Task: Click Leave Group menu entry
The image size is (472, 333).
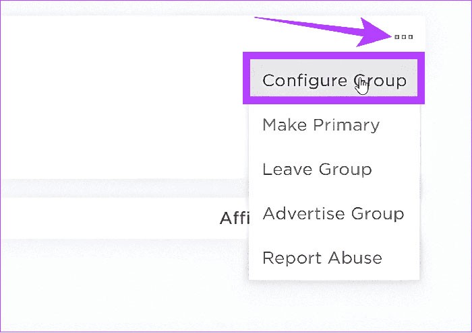Action: pos(317,169)
